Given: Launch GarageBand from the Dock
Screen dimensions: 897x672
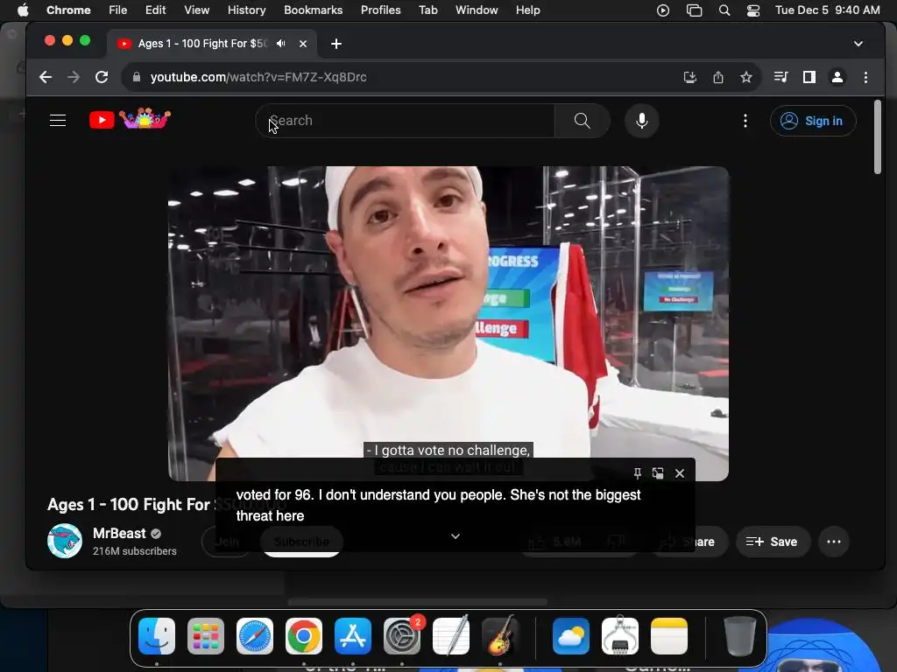Looking at the screenshot, I should tap(500, 635).
